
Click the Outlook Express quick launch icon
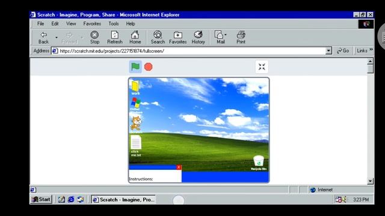(81, 200)
